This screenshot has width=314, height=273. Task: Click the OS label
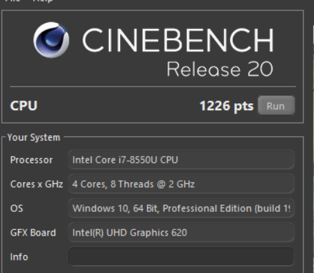coord(17,209)
